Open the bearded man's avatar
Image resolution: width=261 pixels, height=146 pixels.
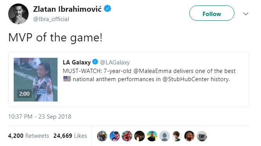point(189,136)
